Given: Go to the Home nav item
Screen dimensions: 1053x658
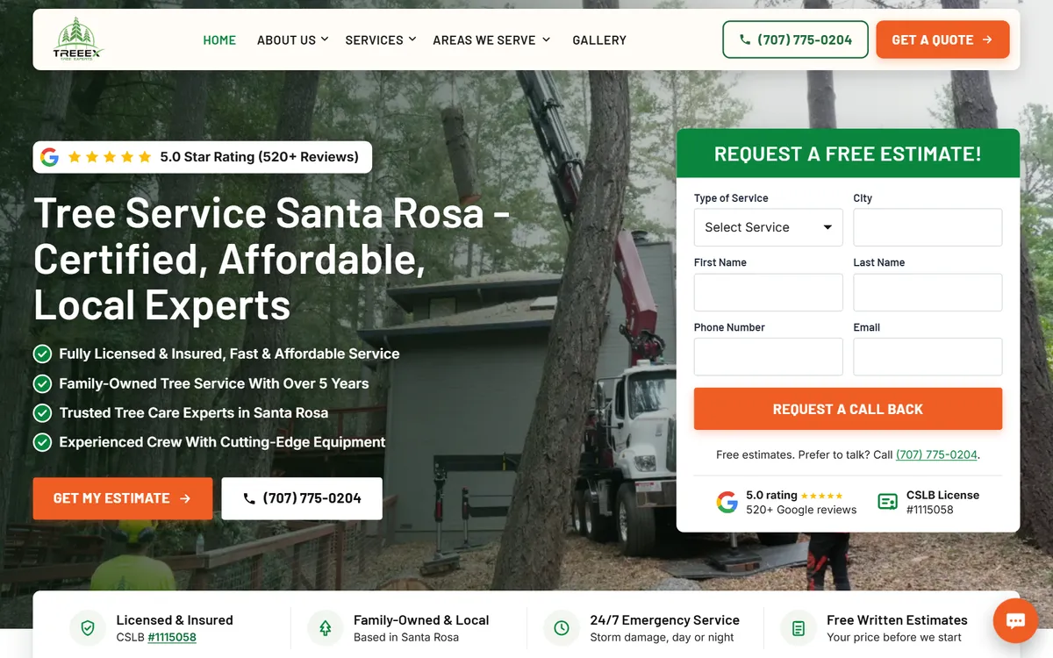Looking at the screenshot, I should pyautogui.click(x=219, y=39).
